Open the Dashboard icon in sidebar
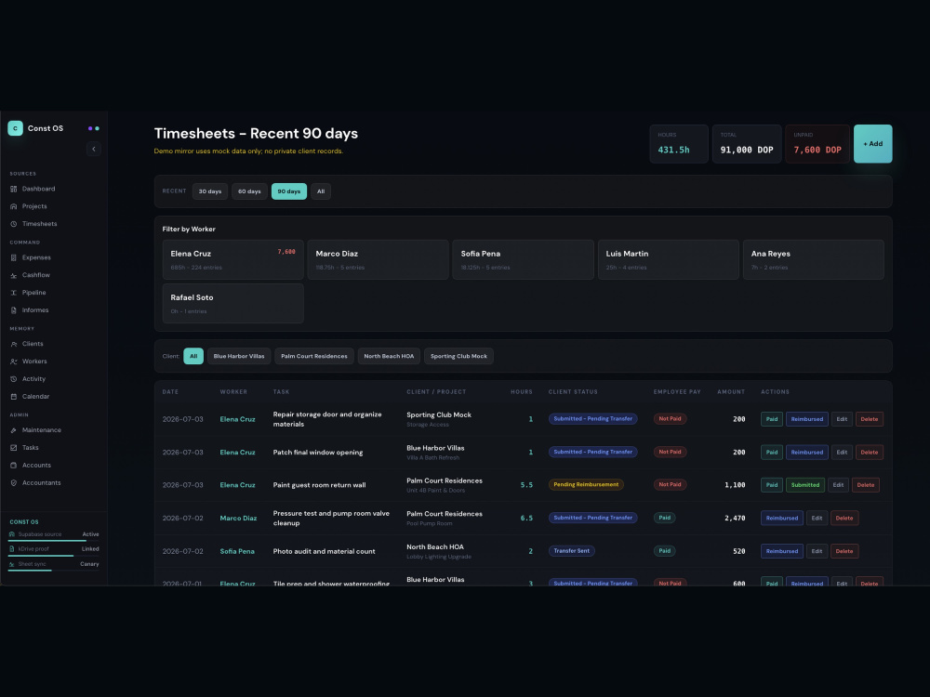The height and width of the screenshot is (697, 930). pos(14,189)
